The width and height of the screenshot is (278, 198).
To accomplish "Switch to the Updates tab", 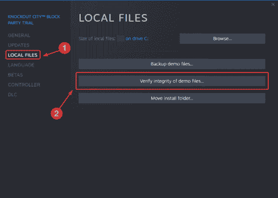I will coord(18,45).
